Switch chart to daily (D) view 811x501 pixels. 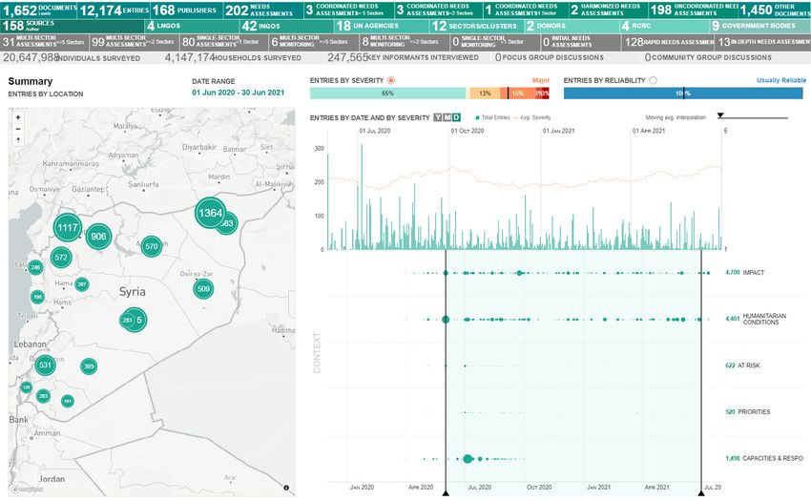457,117
